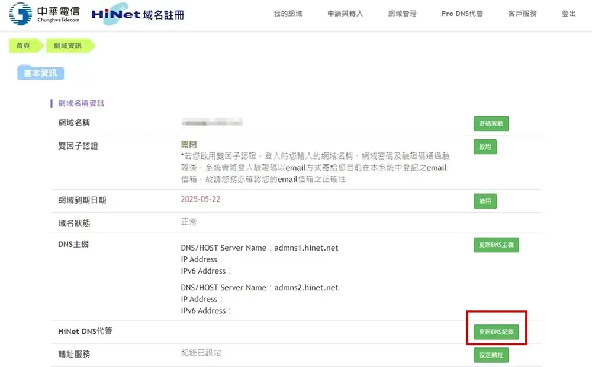This screenshot has height=367, width=592.
Task: Click the expiry date 2025-05-22
Action: coord(201,199)
